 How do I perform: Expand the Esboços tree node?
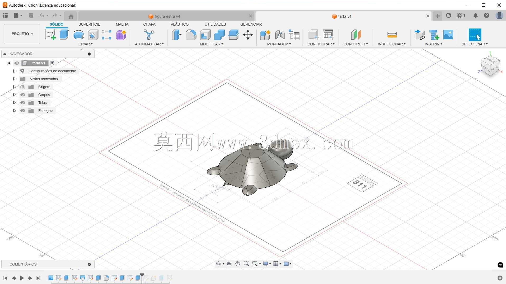[14, 111]
